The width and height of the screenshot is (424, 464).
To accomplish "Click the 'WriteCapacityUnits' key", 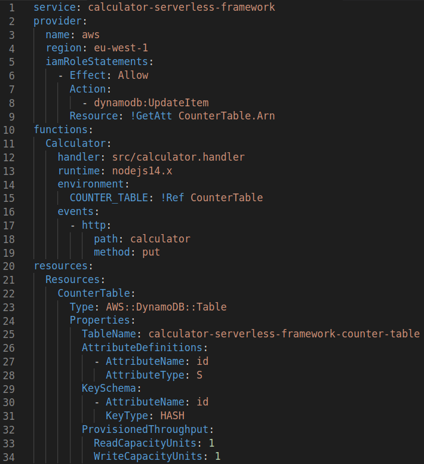I will click(x=148, y=456).
